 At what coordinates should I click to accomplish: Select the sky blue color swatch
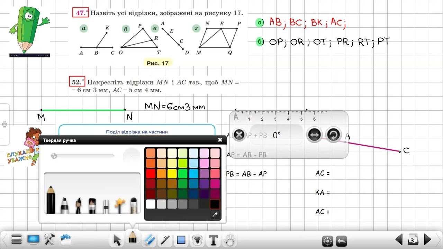click(x=193, y=173)
